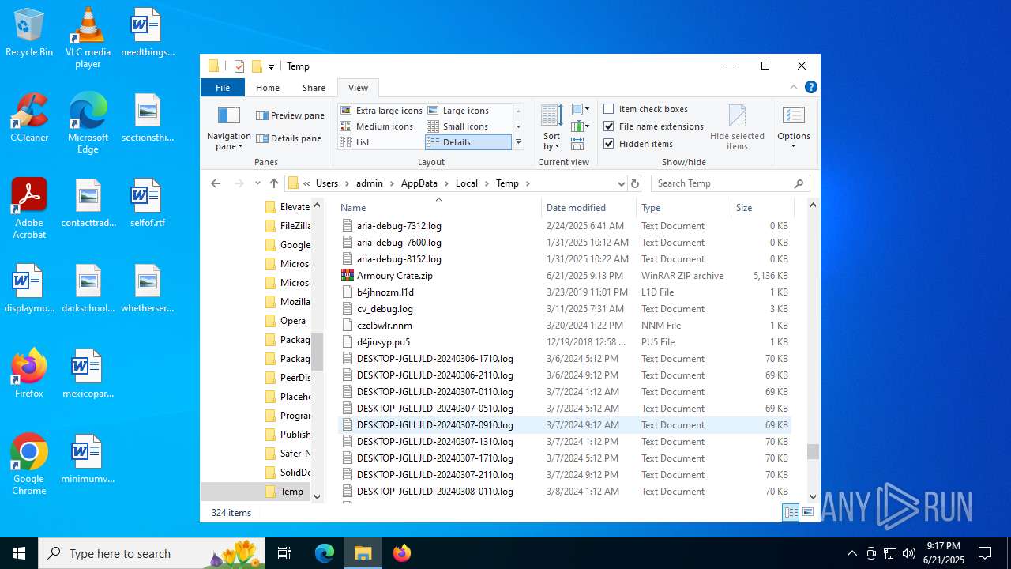Select the Temp folder in navigation tree
The image size is (1011, 569).
[291, 492]
